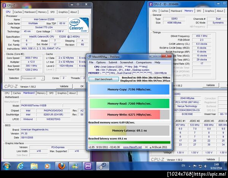Screen dimensions: 228x178
Task: Click the yellow Memory-Latency result bar
Action: coord(130,131)
